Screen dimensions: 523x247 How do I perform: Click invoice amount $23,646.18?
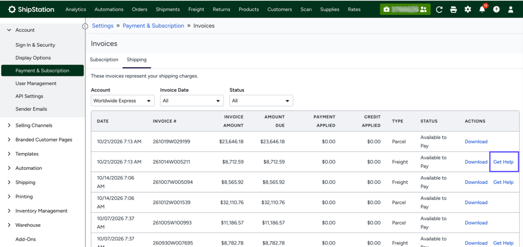click(231, 142)
